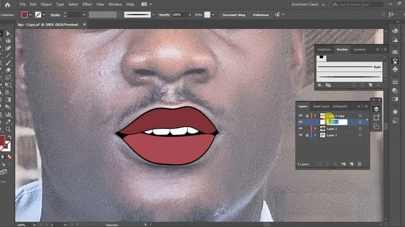Open the Window menu
Viewport: 405px width, 227px height.
coord(115,4)
